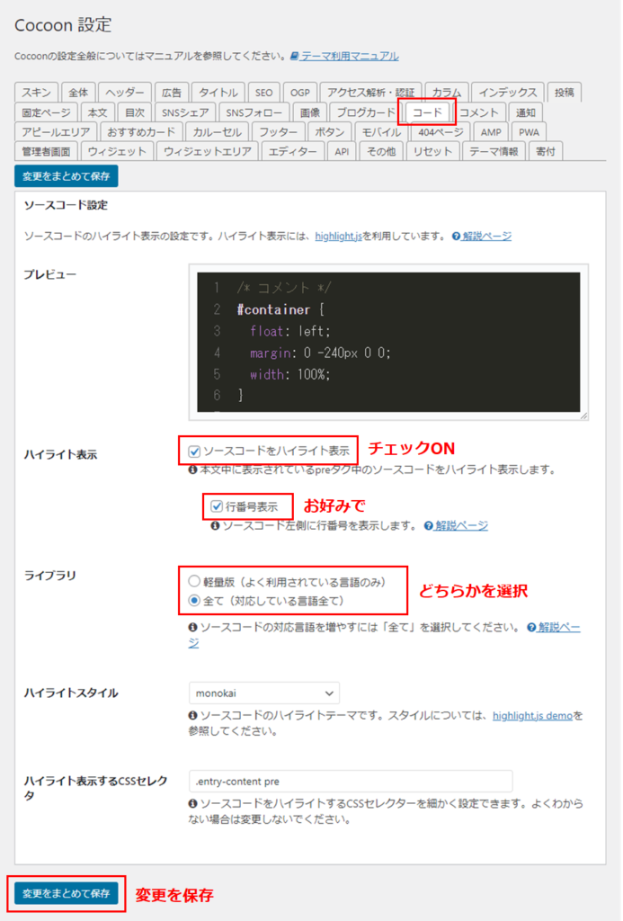This screenshot has width=623, height=921.
Task: Open the PWA tab
Action: [529, 132]
